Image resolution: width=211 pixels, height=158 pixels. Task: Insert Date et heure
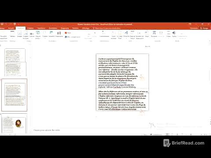[x=132, y=35]
